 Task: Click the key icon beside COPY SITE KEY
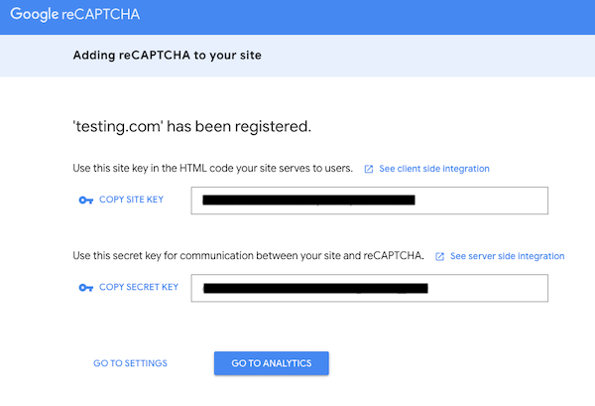85,201
